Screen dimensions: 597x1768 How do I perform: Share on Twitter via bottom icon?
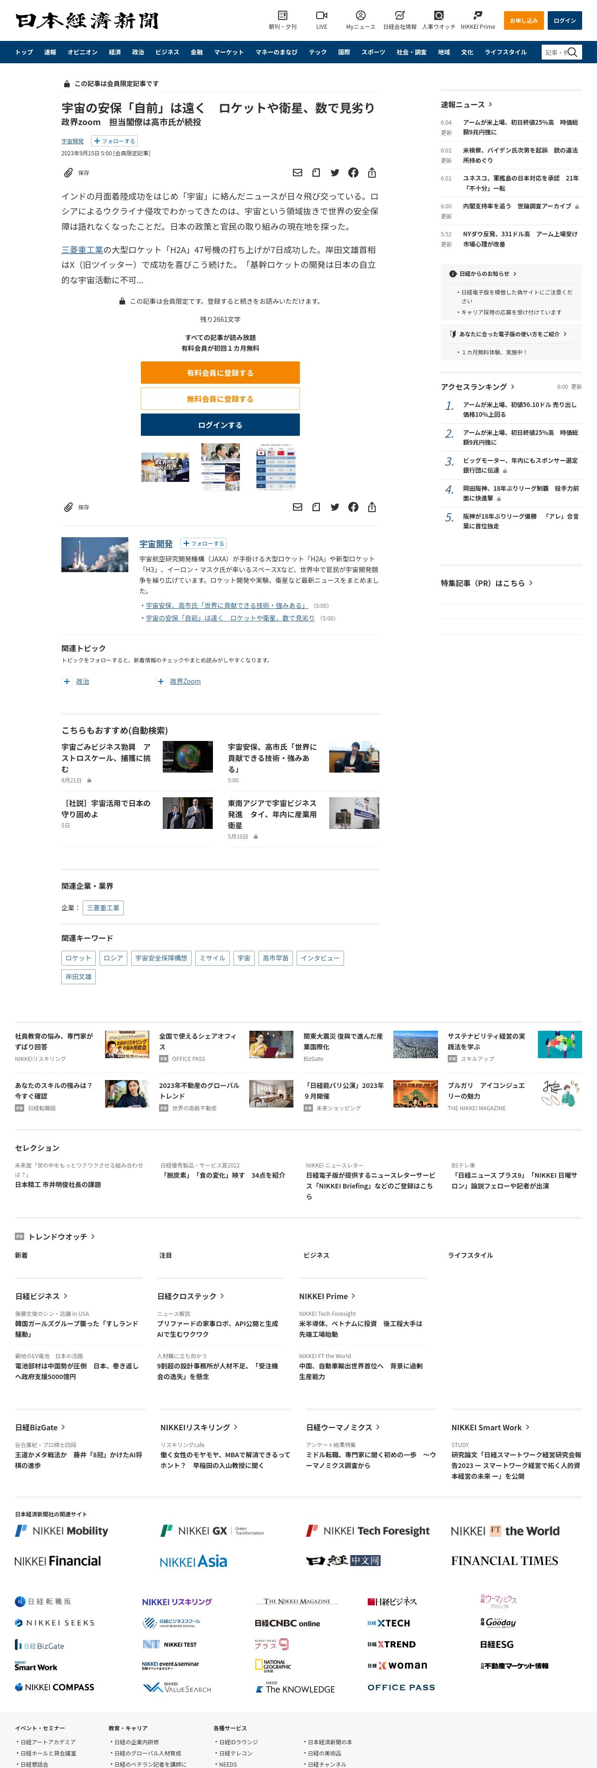[335, 507]
